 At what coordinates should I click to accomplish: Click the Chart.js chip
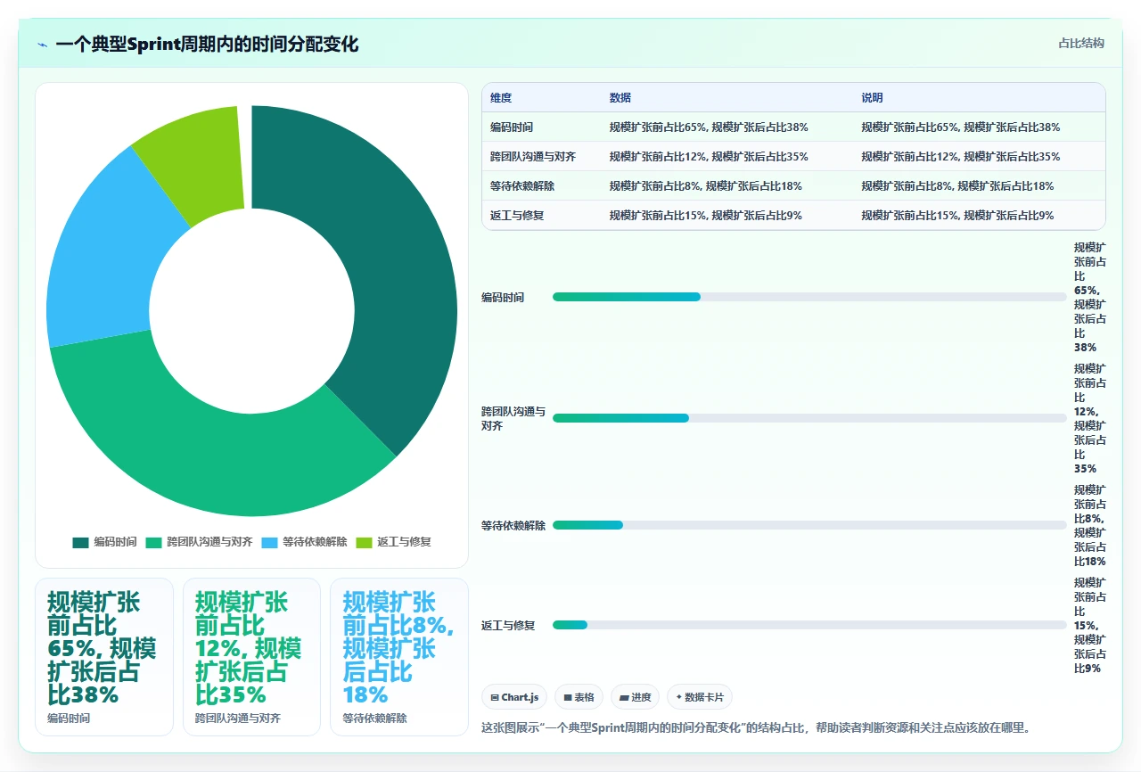point(514,697)
